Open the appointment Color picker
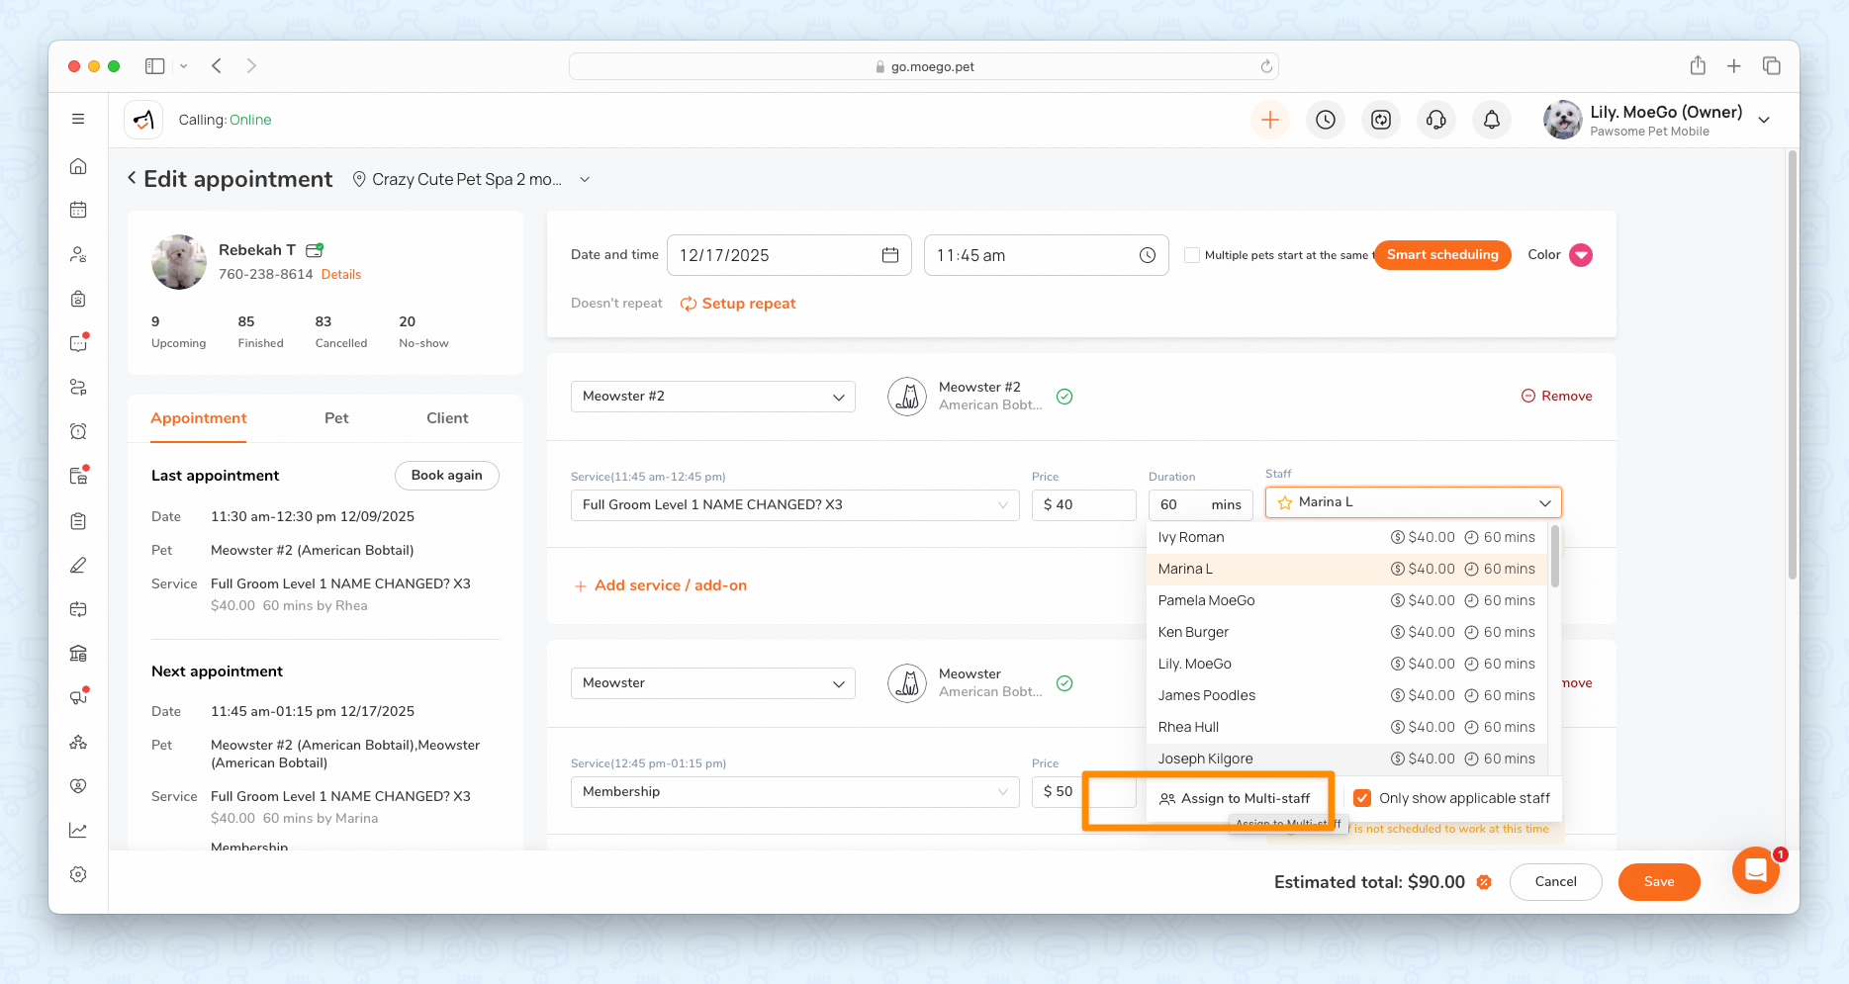The width and height of the screenshot is (1849, 984). (x=1581, y=255)
